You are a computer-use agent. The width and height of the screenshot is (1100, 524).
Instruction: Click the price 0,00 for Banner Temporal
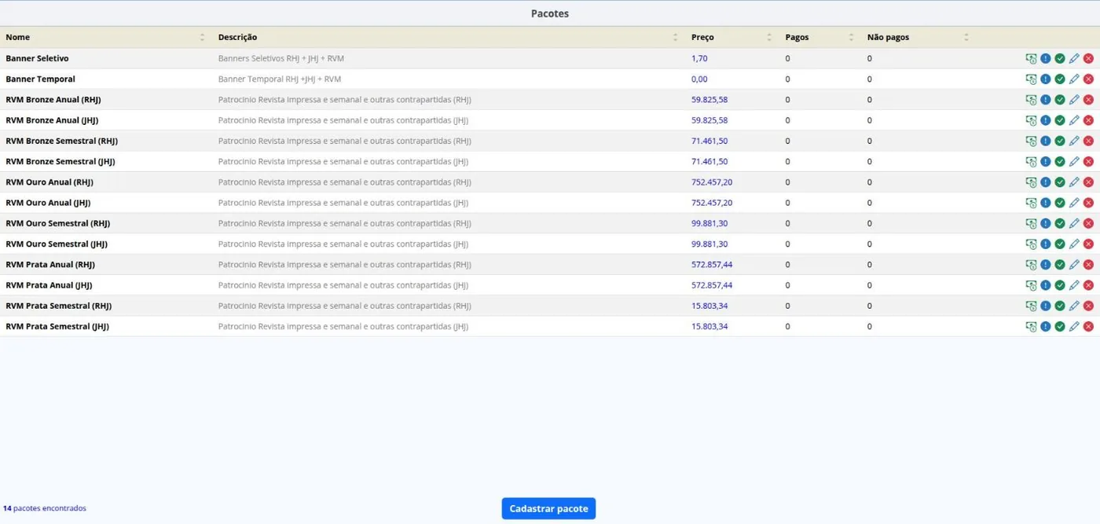(699, 79)
